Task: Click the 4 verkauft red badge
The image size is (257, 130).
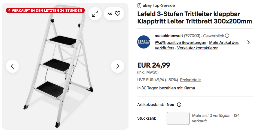Action: point(45,11)
